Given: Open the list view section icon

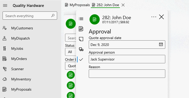Looking at the screenshot, I should [x=81, y=19].
